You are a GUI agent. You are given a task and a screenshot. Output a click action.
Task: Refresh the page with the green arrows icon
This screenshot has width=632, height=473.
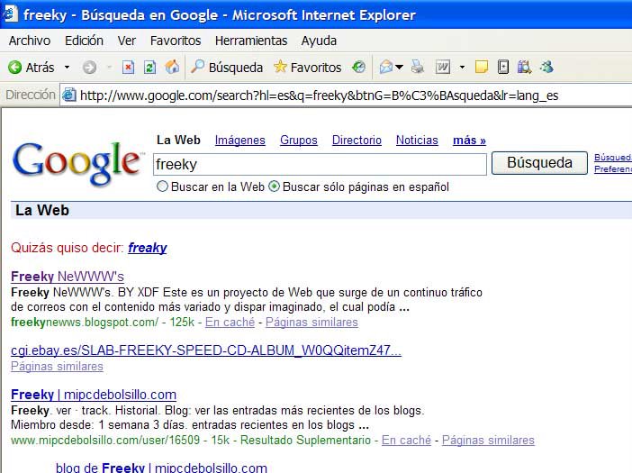[149, 67]
